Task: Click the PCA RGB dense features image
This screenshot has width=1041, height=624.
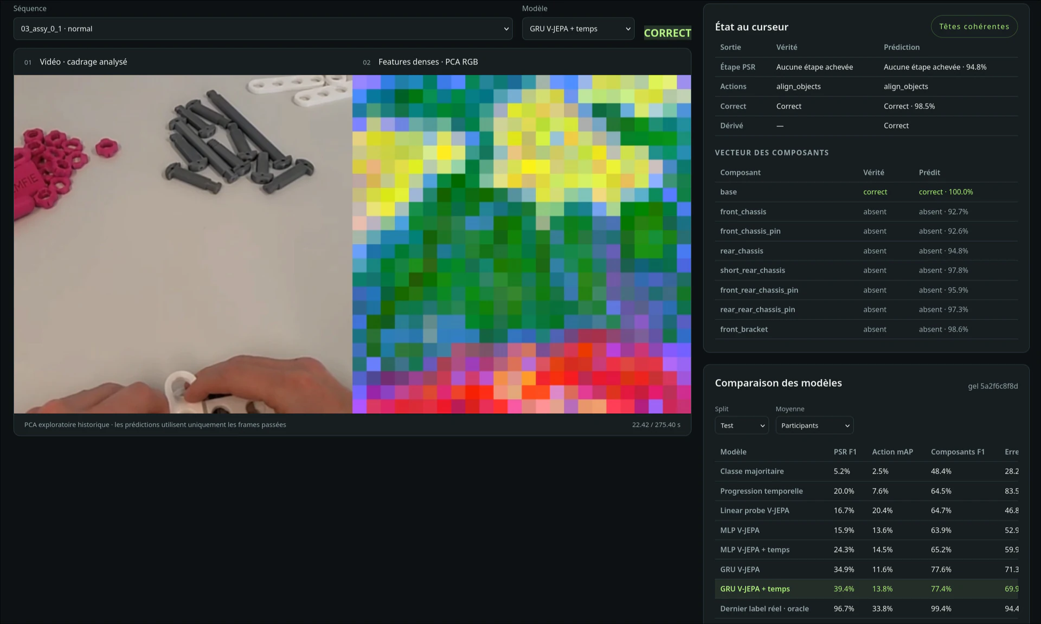Action: [522, 244]
